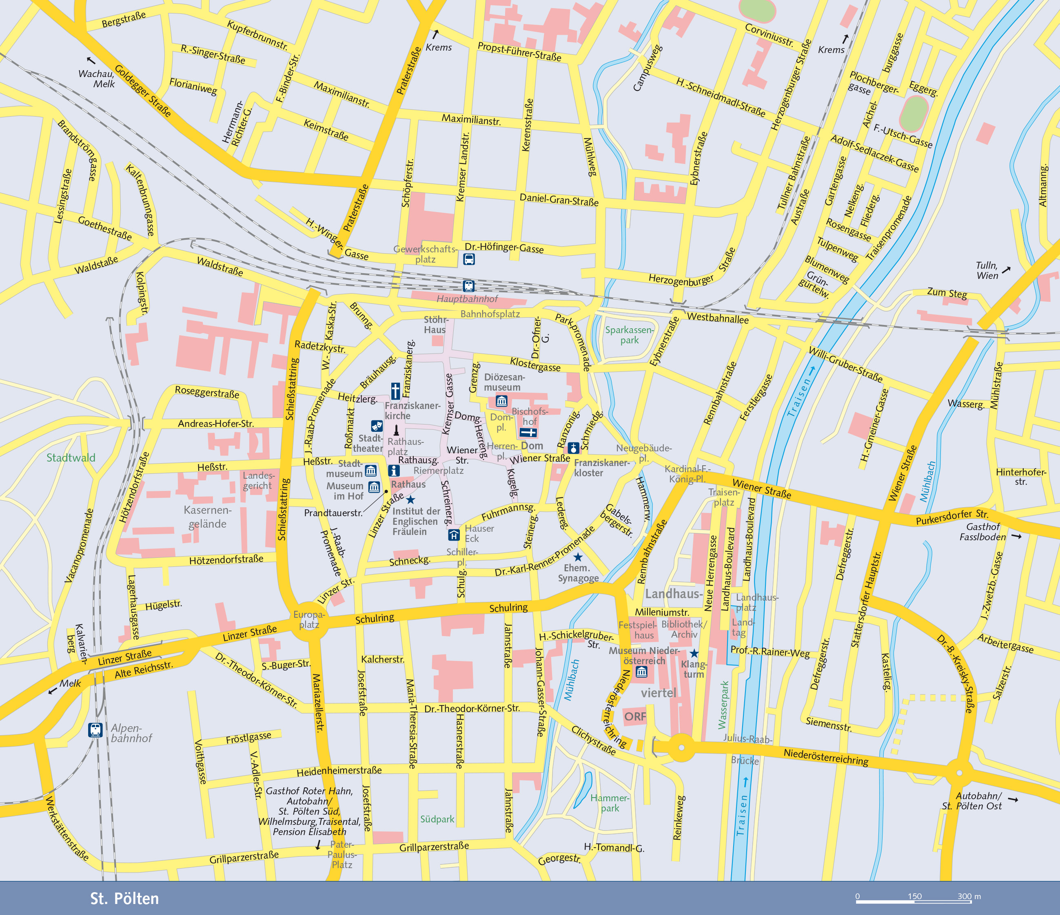1060x915 pixels.
Task: Click the Diözesanmuseum museum icon
Action: pos(501,401)
